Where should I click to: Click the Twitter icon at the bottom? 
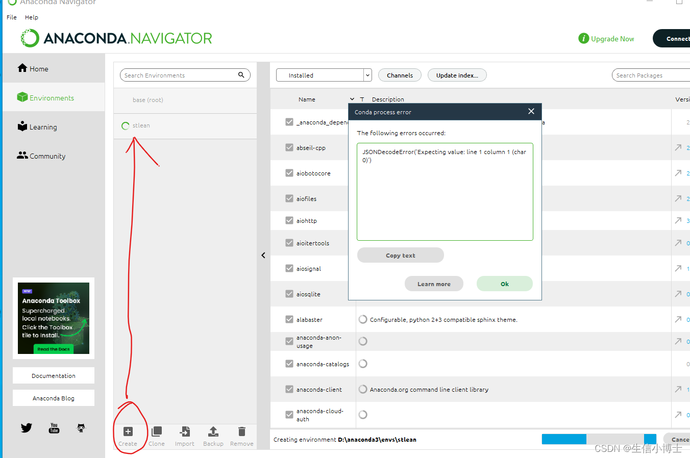tap(26, 428)
